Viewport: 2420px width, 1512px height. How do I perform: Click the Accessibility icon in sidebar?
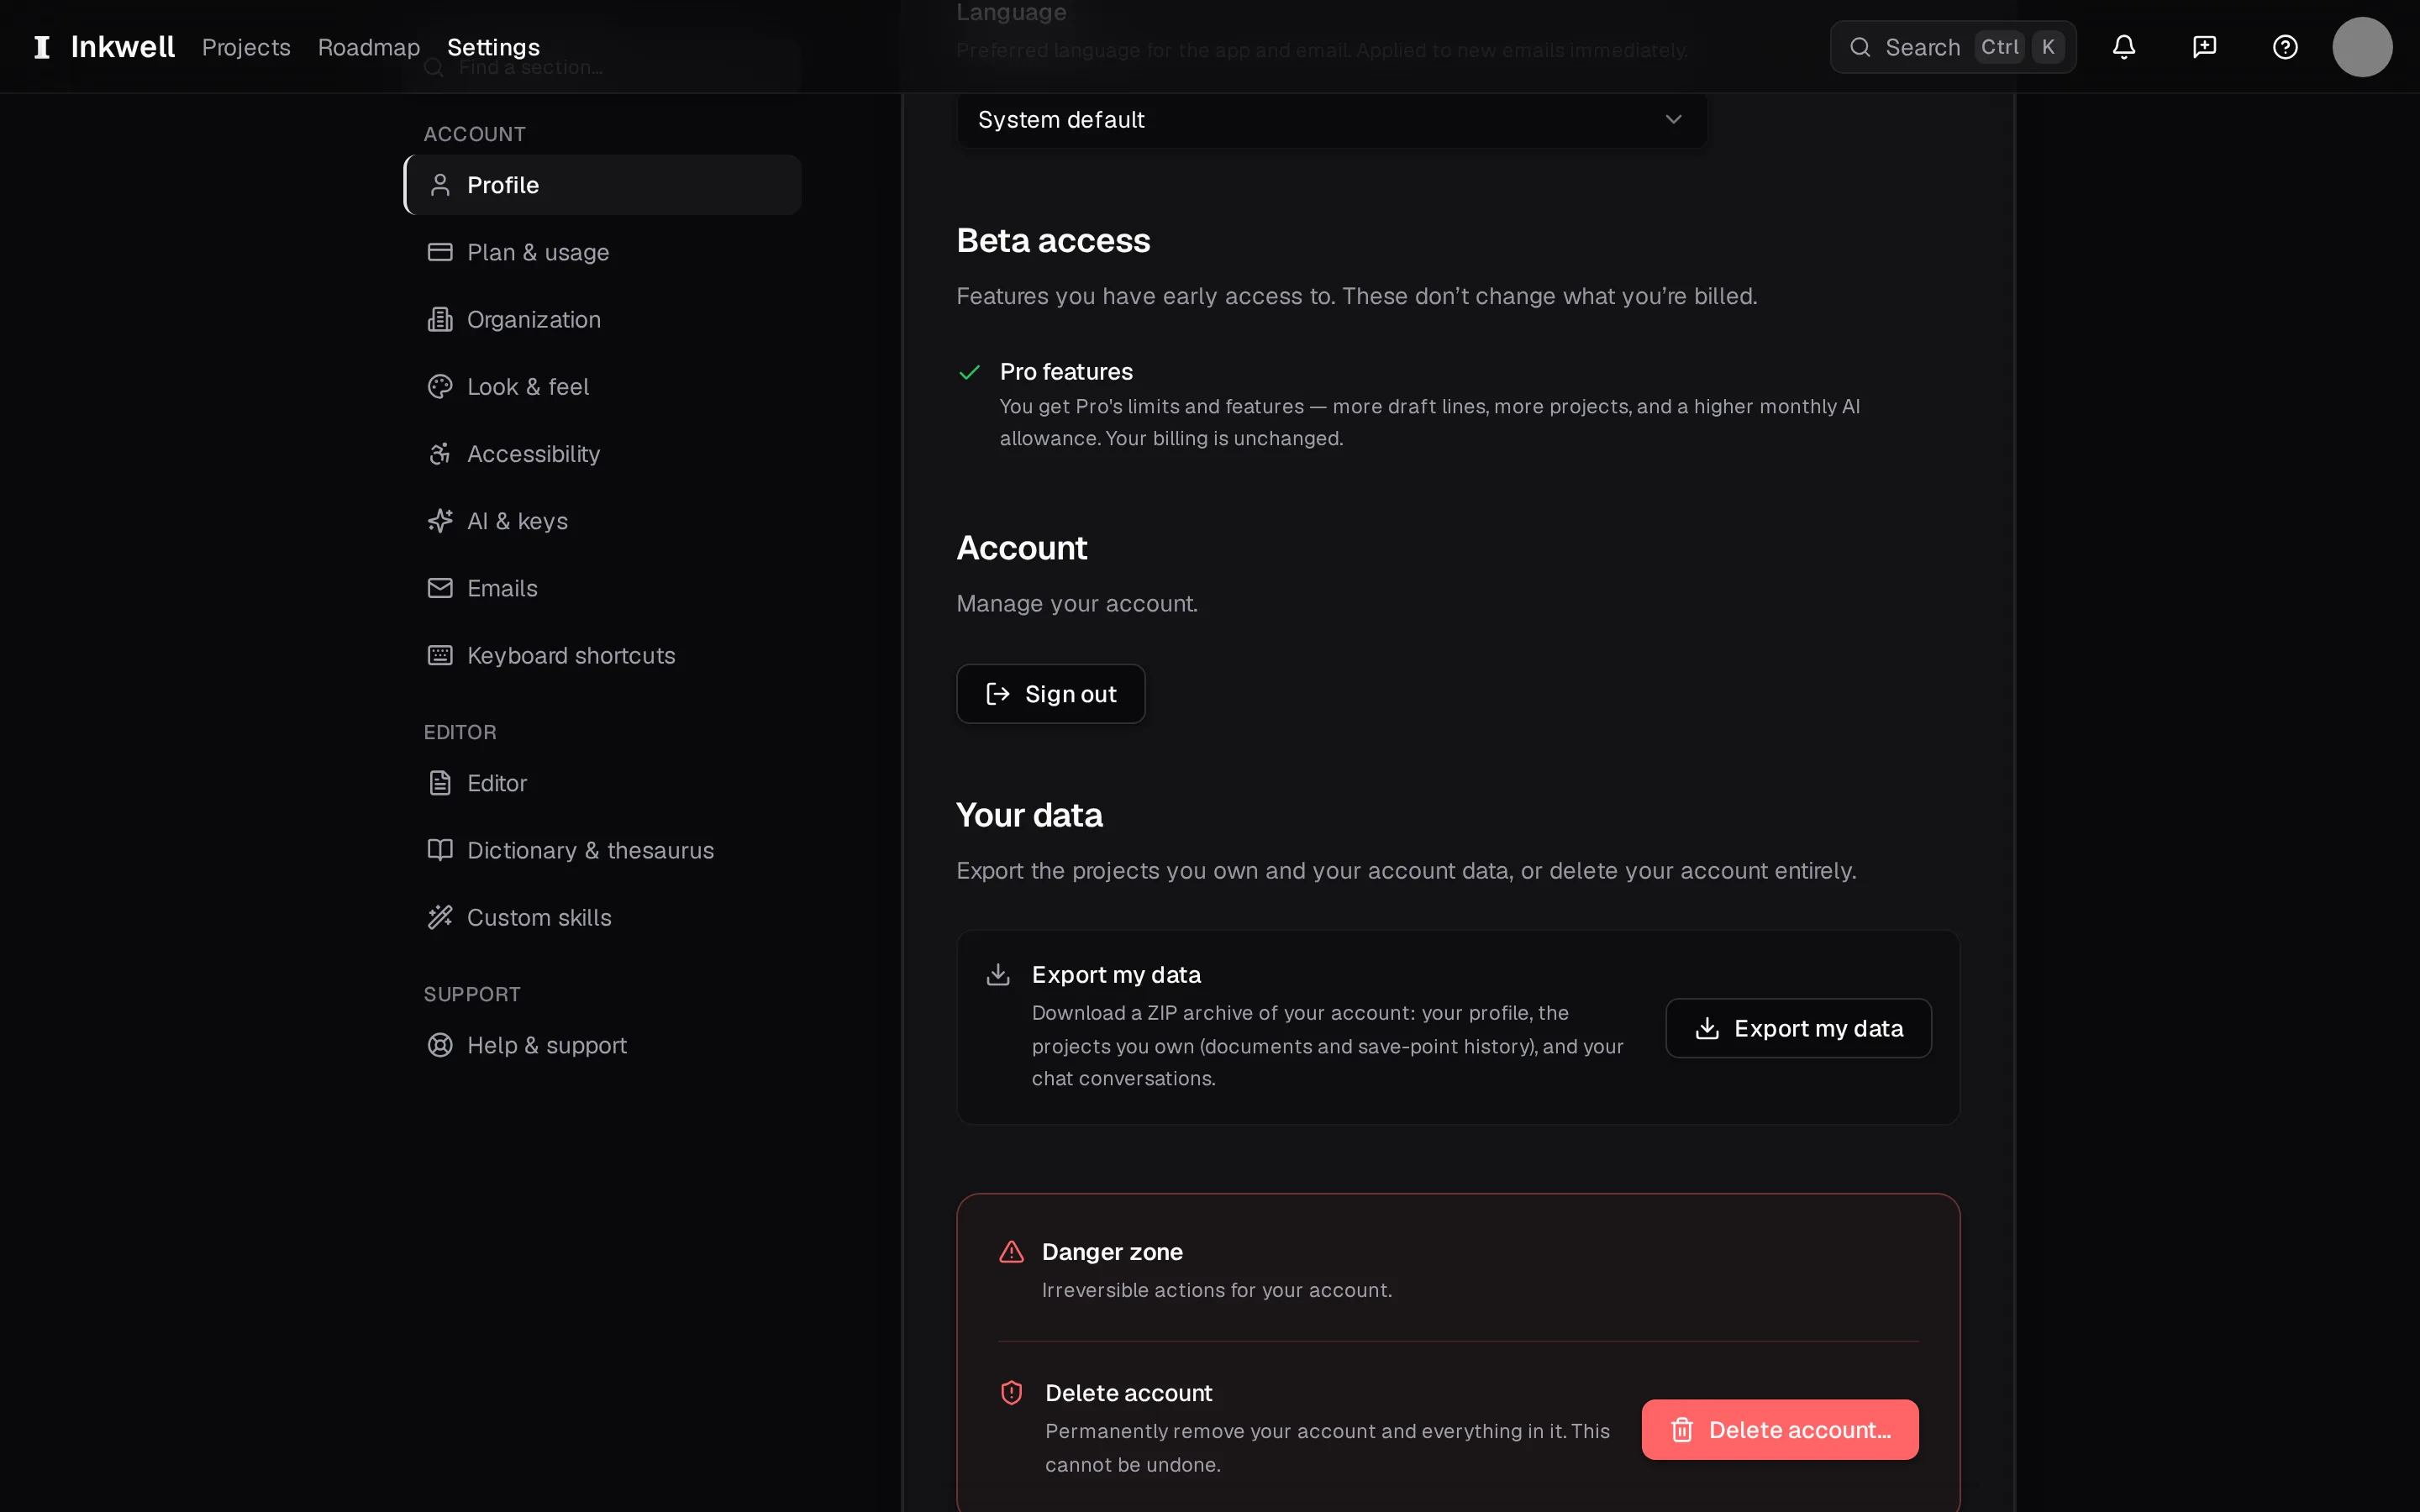tap(440, 454)
